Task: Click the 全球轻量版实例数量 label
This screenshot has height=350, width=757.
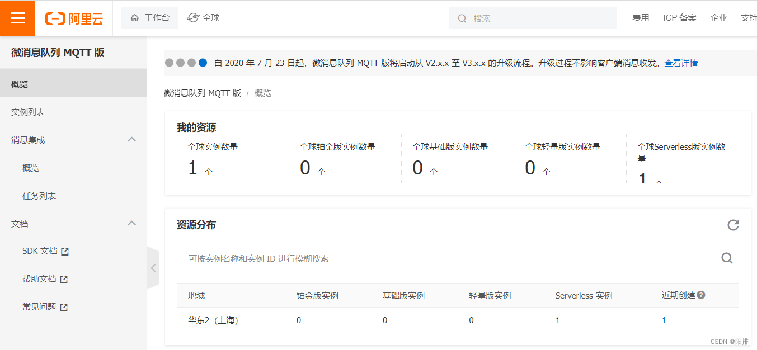Action: [x=562, y=147]
